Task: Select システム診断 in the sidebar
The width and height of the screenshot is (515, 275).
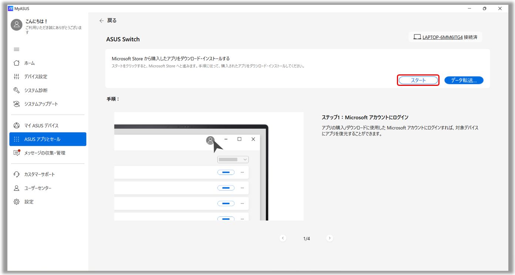Action: (48, 90)
